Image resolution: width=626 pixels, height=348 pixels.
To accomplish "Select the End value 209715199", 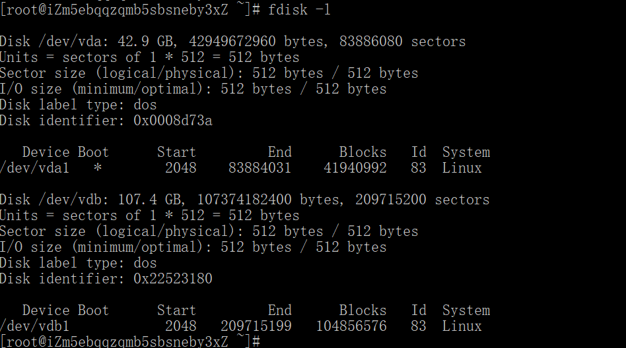I will coord(256,326).
